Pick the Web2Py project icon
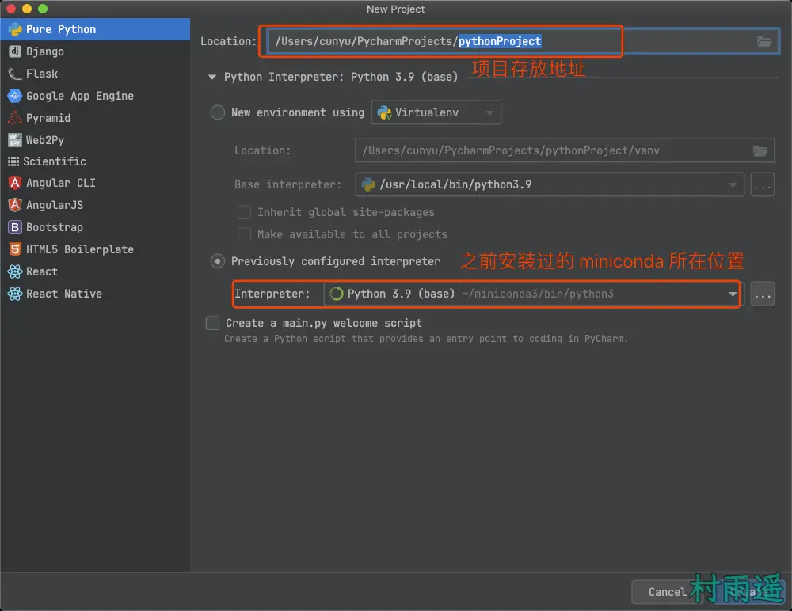This screenshot has width=792, height=611. point(14,140)
